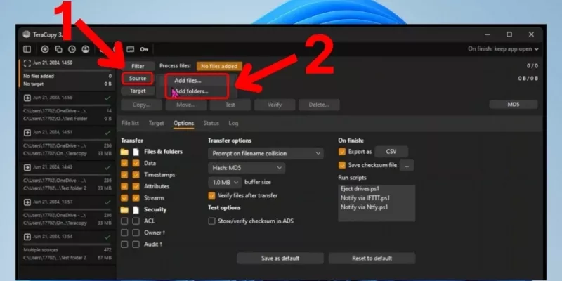The image size is (562, 281).
Task: Select the Options tab
Action: (184, 124)
